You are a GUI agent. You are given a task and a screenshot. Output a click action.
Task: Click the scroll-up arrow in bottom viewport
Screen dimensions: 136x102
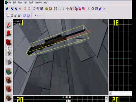click(106, 98)
